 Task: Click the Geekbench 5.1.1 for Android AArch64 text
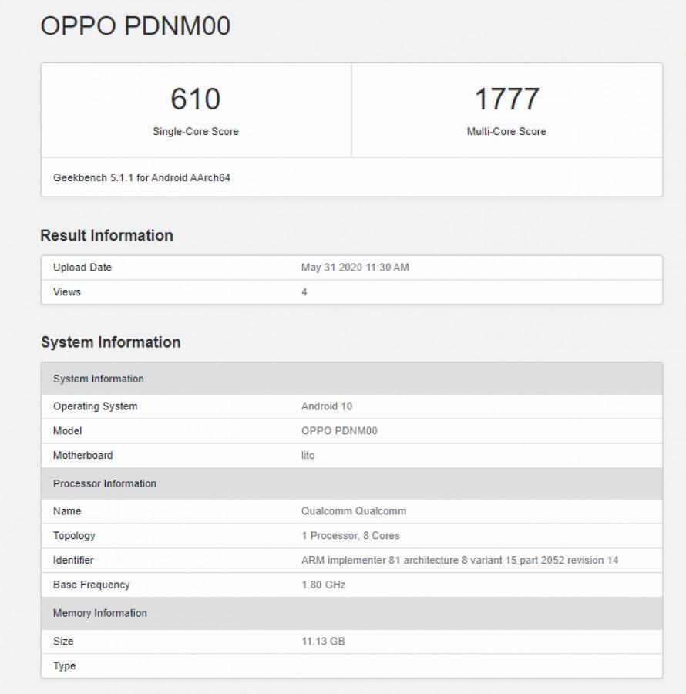pos(142,178)
